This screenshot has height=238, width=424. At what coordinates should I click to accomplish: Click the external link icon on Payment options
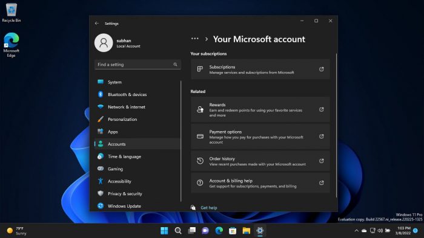pyautogui.click(x=321, y=137)
